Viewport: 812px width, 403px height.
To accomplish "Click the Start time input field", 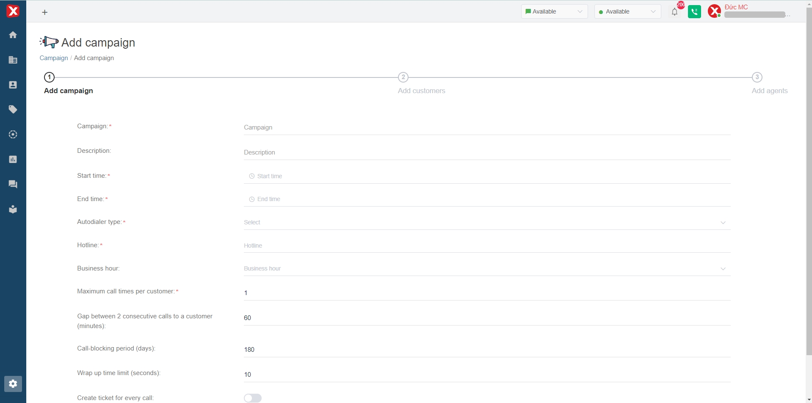I will pyautogui.click(x=487, y=176).
